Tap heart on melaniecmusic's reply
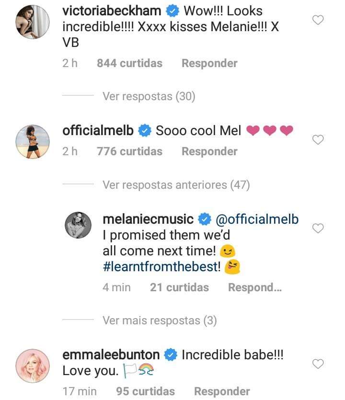 318,229
